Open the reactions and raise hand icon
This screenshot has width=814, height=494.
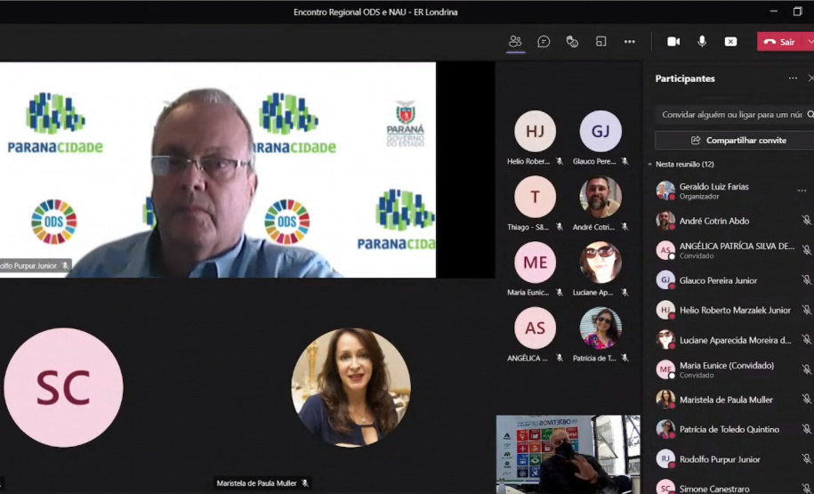coord(572,42)
